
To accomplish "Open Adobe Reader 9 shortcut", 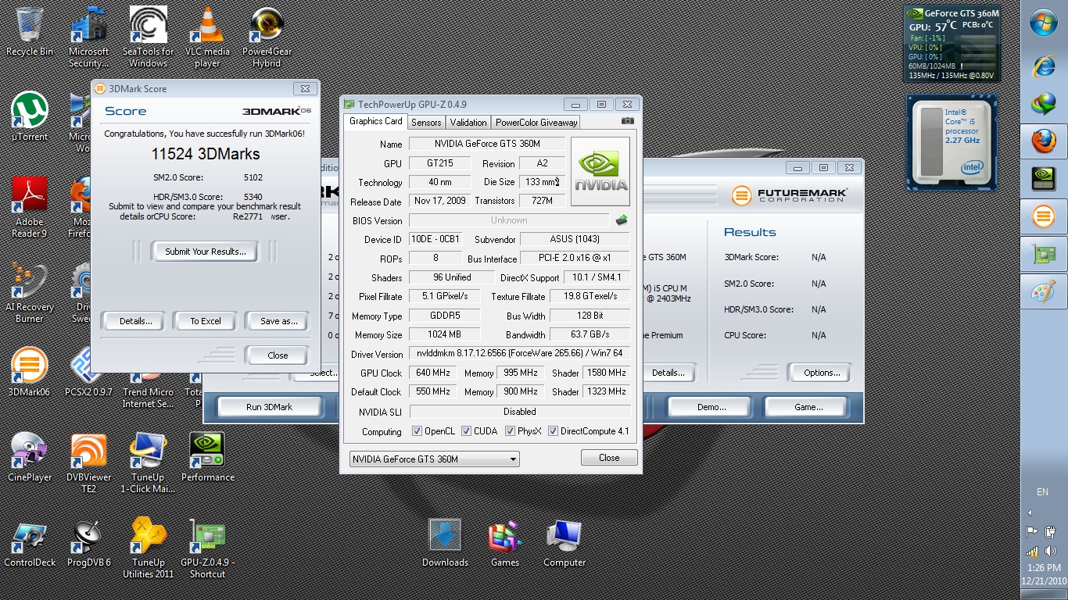I will tap(30, 207).
